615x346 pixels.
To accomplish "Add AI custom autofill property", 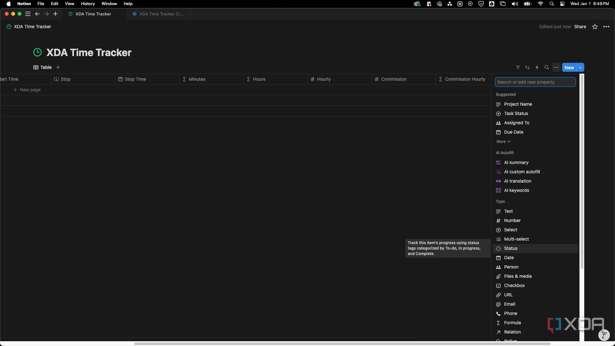I will pyautogui.click(x=535, y=172).
